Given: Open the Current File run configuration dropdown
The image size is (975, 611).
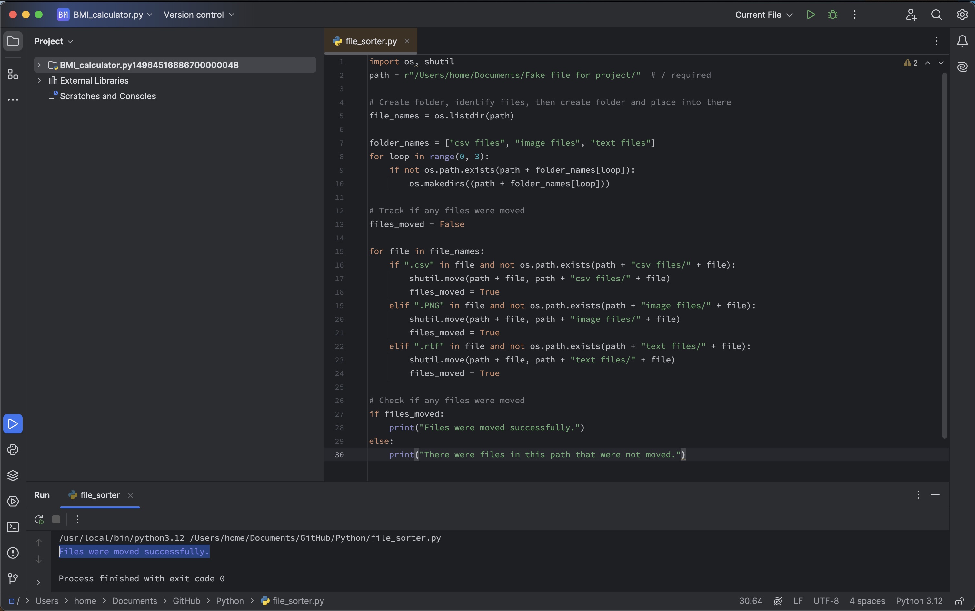Looking at the screenshot, I should click(x=764, y=15).
